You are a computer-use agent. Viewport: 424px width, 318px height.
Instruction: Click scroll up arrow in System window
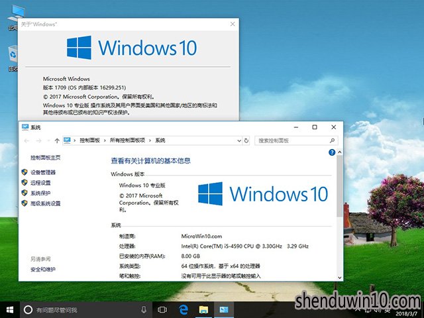(x=340, y=152)
